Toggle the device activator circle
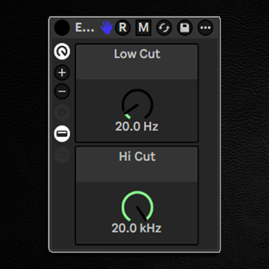Image resolution: width=269 pixels, height=269 pixels. coord(61,28)
